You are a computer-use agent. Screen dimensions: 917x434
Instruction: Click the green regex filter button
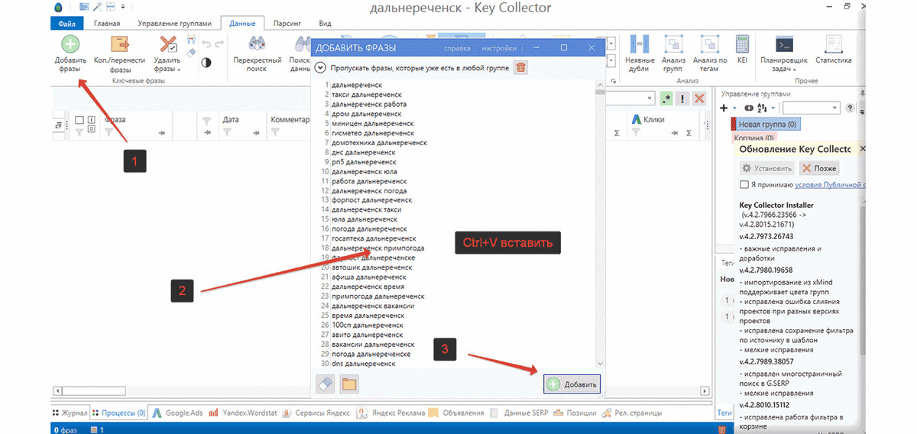tap(666, 99)
